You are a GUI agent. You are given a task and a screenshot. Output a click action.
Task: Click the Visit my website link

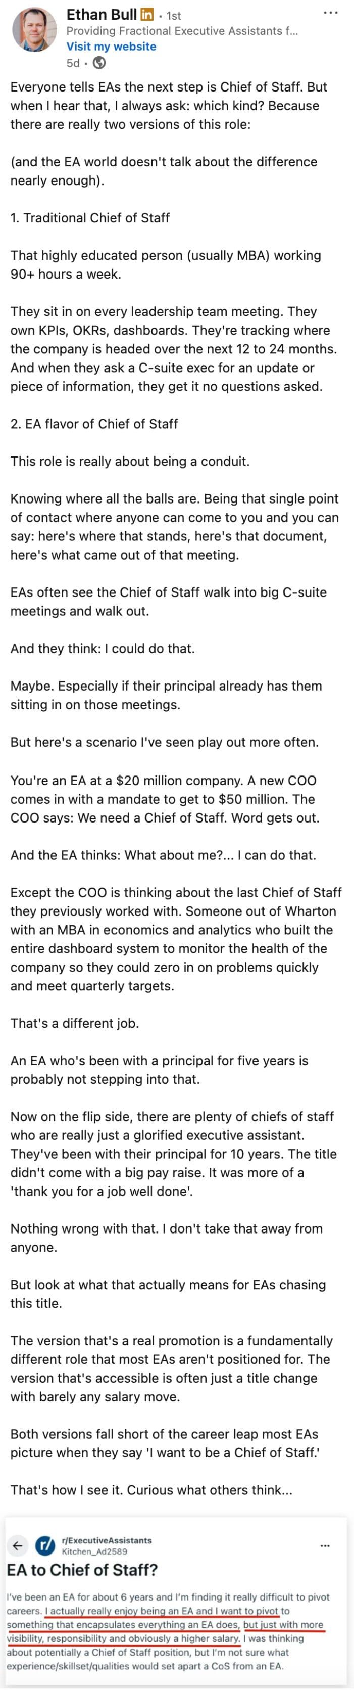(x=112, y=47)
